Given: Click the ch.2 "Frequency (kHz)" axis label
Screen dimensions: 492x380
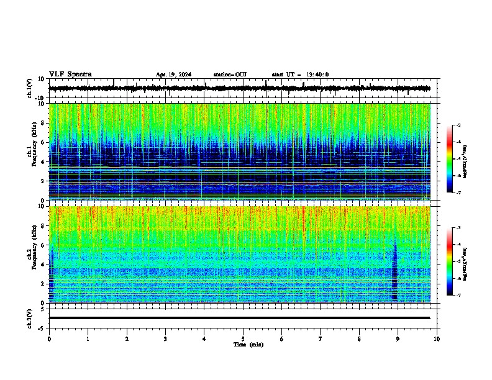Looking at the screenshot, I should pos(34,247).
